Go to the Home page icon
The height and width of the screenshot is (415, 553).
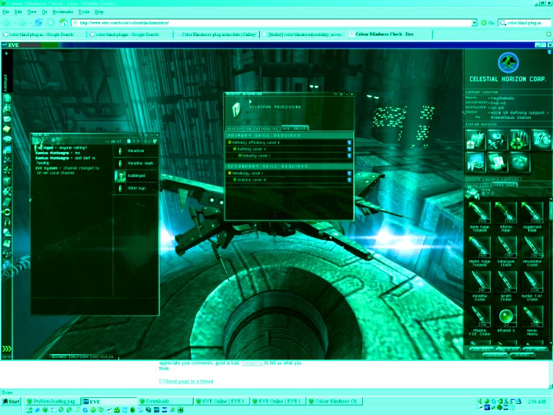[63, 23]
